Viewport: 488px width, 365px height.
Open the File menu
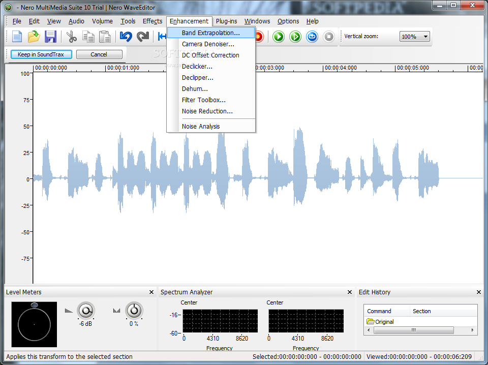coord(17,21)
